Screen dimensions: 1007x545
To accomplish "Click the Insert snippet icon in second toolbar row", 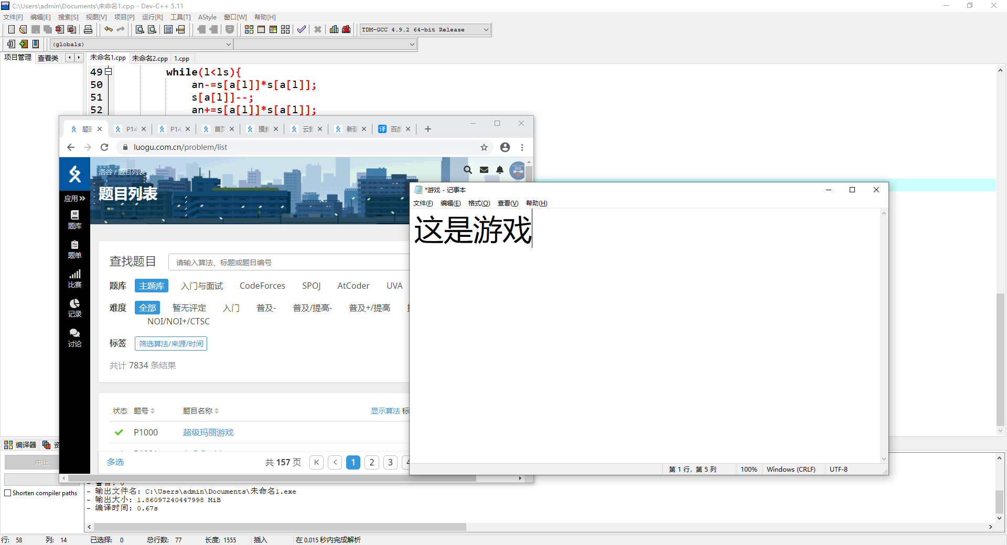I will point(11,44).
